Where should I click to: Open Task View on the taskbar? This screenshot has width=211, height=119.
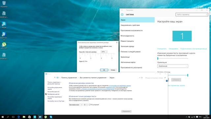pos(13,117)
